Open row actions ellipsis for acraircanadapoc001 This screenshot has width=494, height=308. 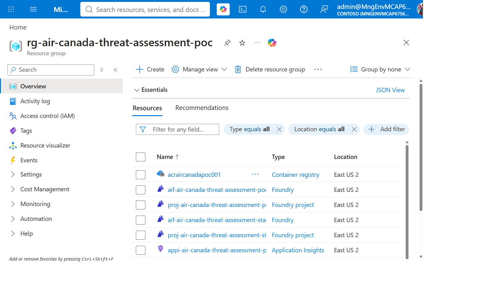tap(255, 174)
